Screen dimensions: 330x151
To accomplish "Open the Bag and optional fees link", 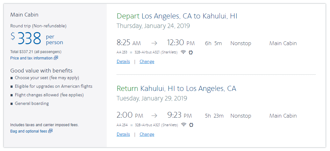I will [x=29, y=131].
